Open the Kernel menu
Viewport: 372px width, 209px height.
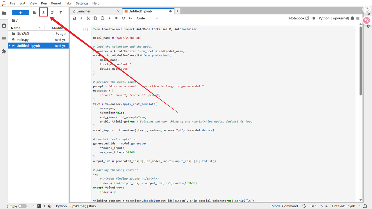coord(56,3)
